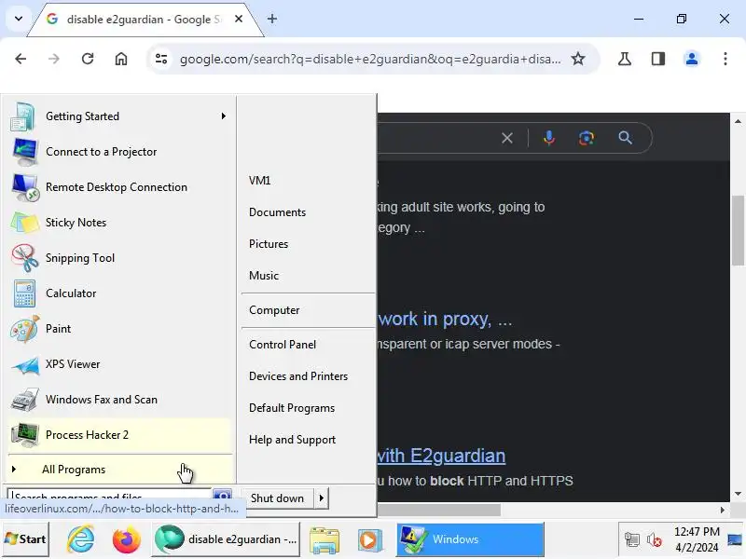View site information icon in address bar

[161, 59]
